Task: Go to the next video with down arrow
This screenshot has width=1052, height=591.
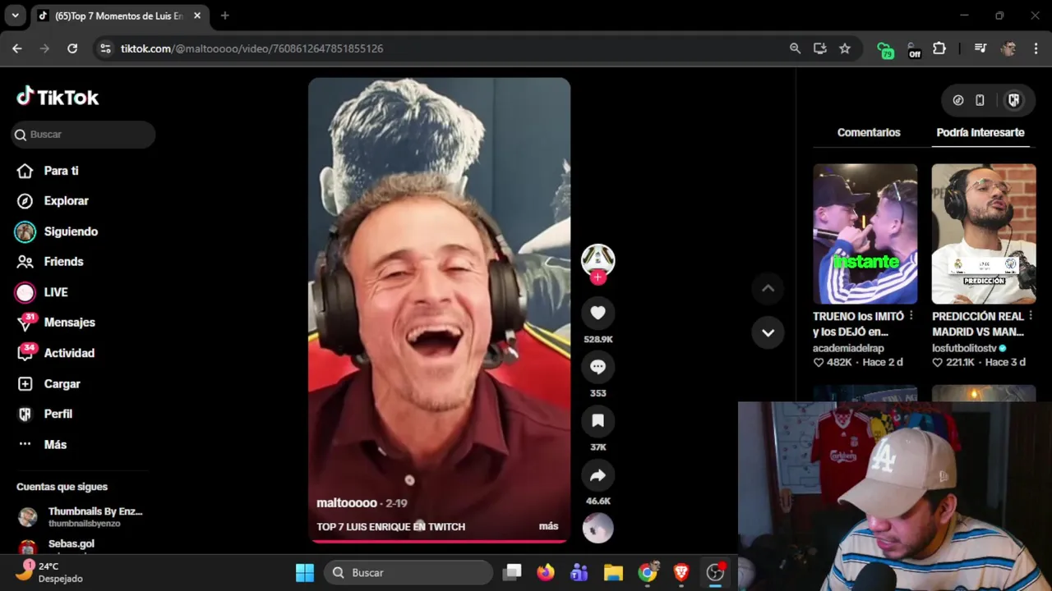Action: coord(768,332)
